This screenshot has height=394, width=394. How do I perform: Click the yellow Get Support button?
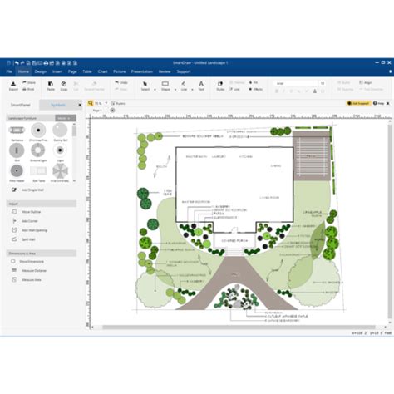[358, 103]
